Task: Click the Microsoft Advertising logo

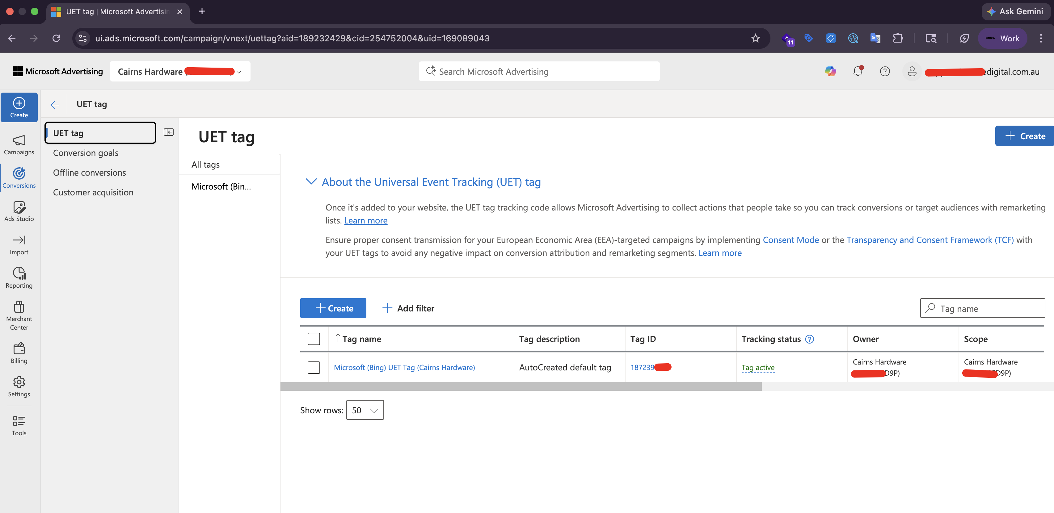Action: pos(58,72)
